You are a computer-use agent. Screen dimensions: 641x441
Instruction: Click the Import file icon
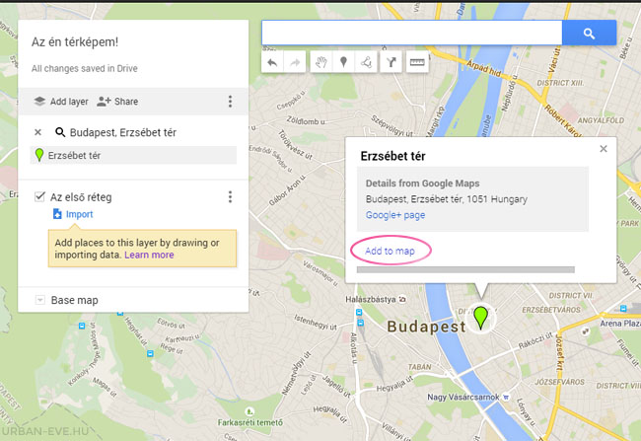pyautogui.click(x=57, y=213)
